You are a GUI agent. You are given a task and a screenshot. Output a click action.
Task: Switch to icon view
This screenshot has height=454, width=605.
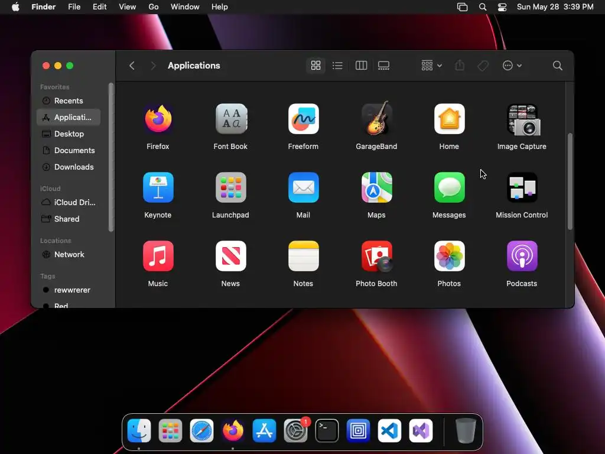coord(315,66)
